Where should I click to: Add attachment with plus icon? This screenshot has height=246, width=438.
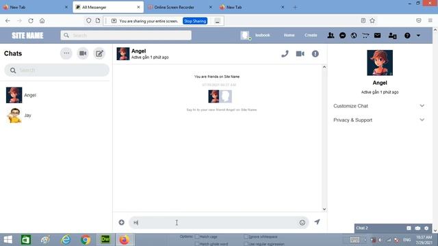click(122, 222)
